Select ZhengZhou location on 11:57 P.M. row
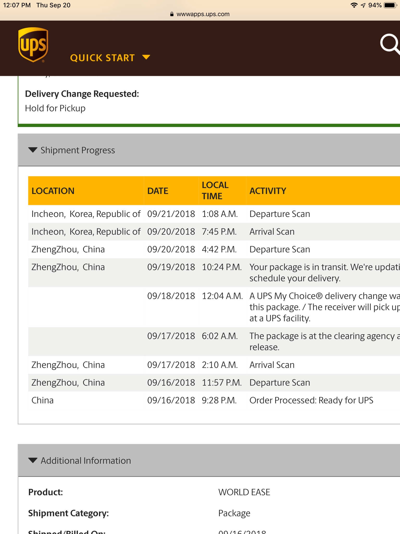 pyautogui.click(x=68, y=383)
